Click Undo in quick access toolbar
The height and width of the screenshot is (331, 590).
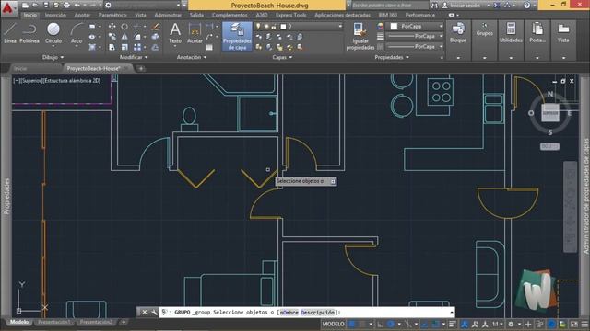pos(77,6)
